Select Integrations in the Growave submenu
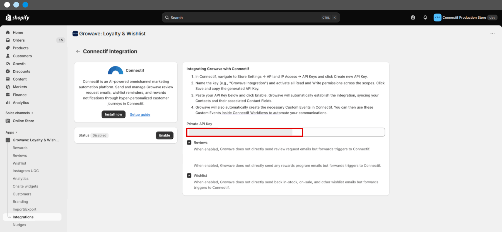 click(32, 217)
